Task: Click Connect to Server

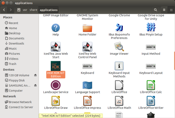Action: pyautogui.click(x=19, y=107)
